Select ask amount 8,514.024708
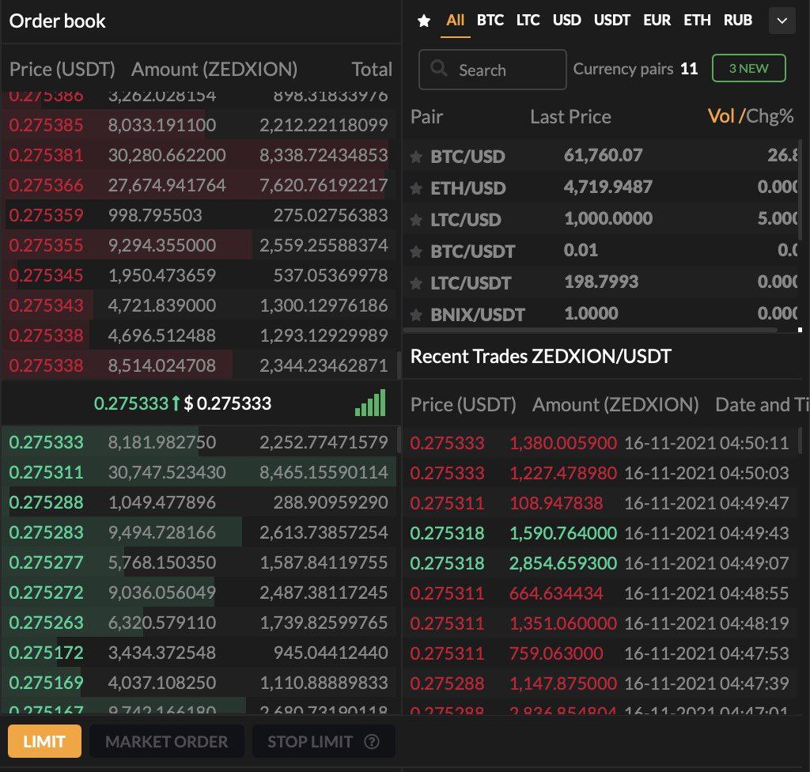 [161, 365]
